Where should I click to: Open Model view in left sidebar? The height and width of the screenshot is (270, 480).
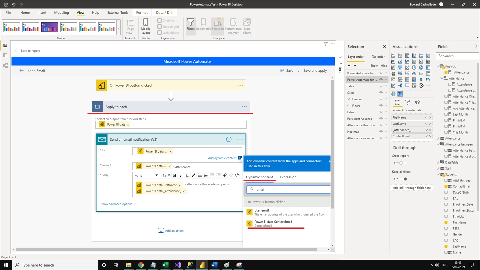5,65
